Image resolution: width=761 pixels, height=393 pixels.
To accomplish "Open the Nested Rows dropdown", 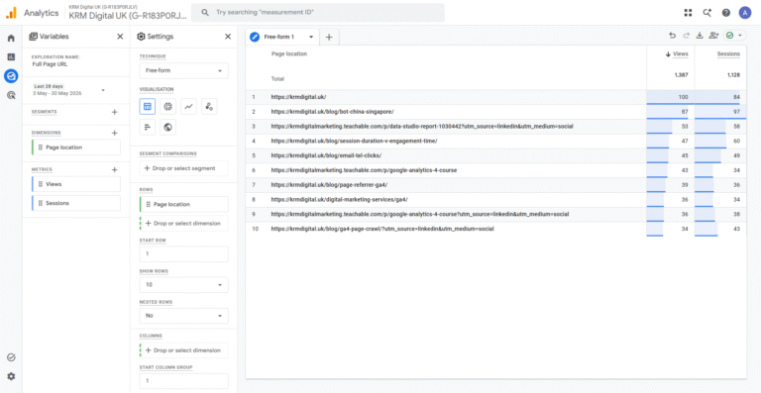I will pyautogui.click(x=184, y=316).
